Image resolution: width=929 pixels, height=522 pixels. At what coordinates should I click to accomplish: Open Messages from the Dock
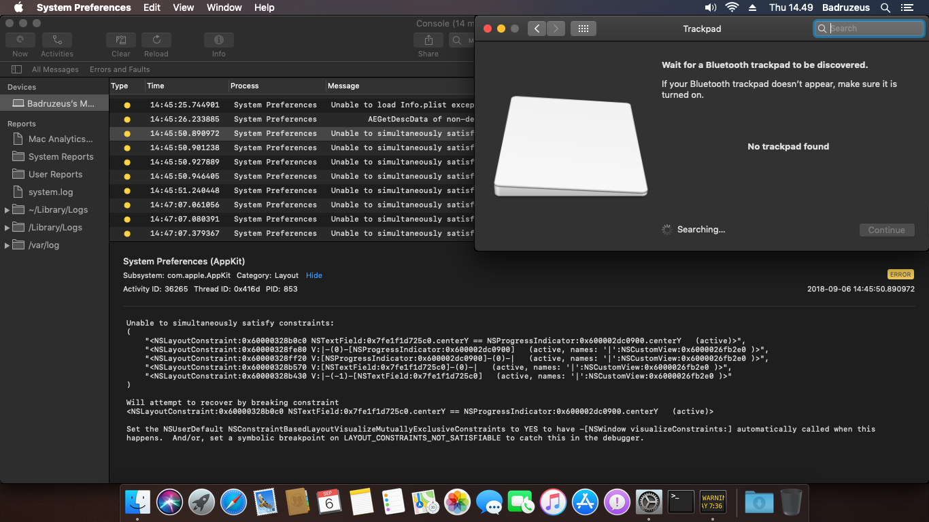click(x=489, y=502)
